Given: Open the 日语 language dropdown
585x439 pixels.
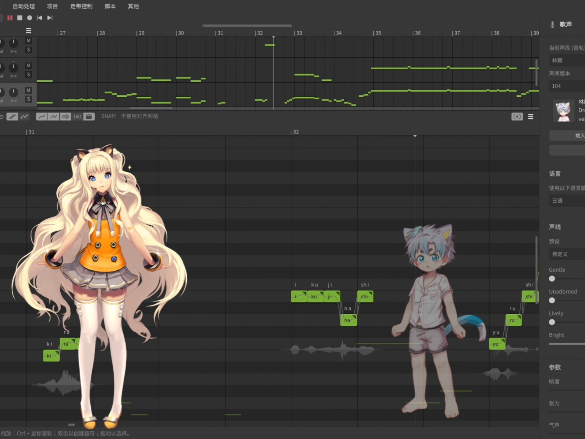Looking at the screenshot, I should [567, 201].
